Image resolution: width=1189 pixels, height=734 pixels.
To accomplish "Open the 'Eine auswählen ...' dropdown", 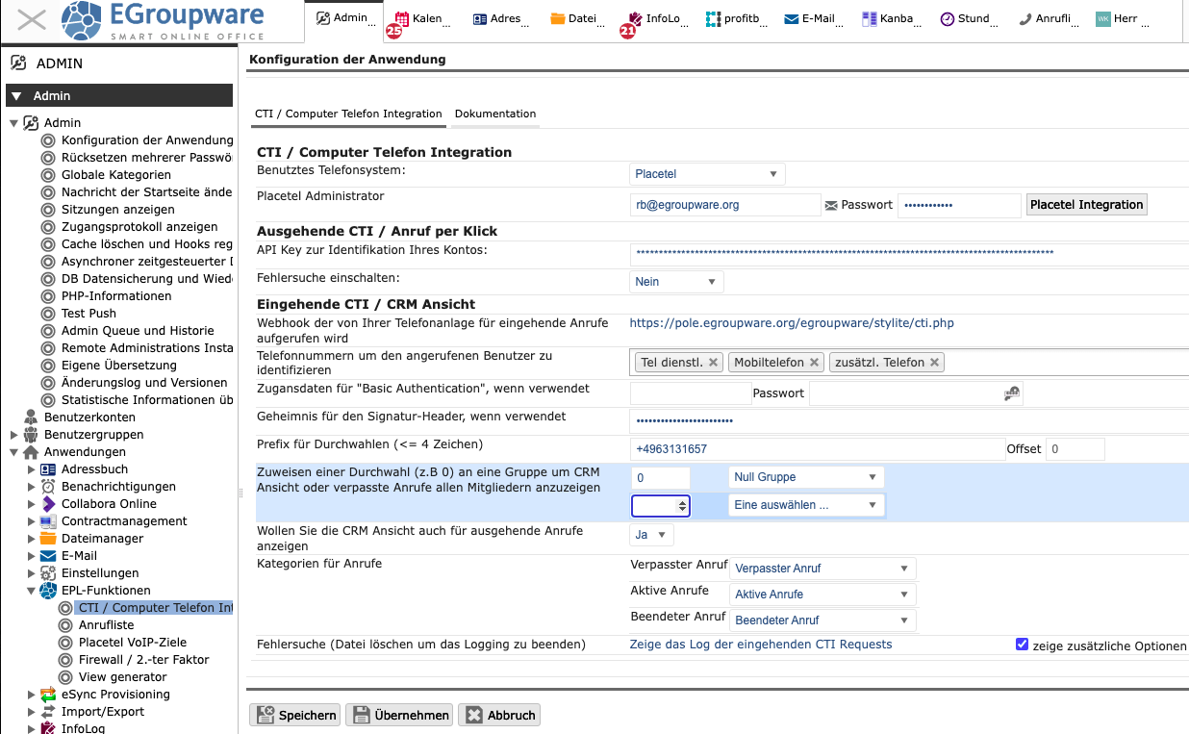I will pyautogui.click(x=806, y=505).
